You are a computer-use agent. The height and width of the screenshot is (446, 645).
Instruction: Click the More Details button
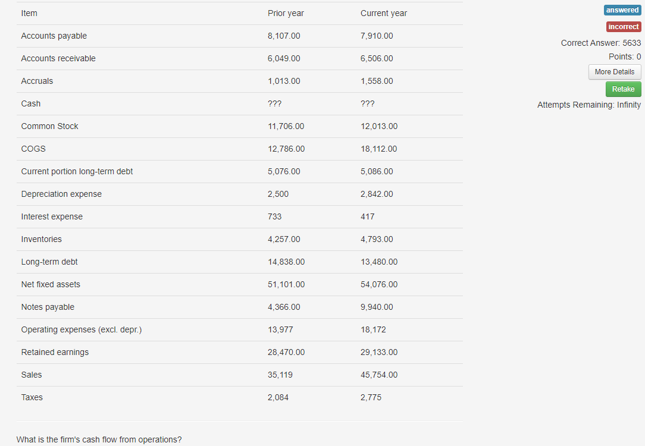click(615, 72)
